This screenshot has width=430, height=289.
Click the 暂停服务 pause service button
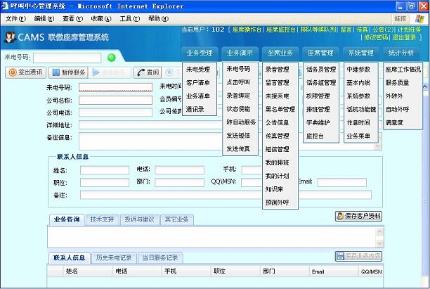click(68, 72)
